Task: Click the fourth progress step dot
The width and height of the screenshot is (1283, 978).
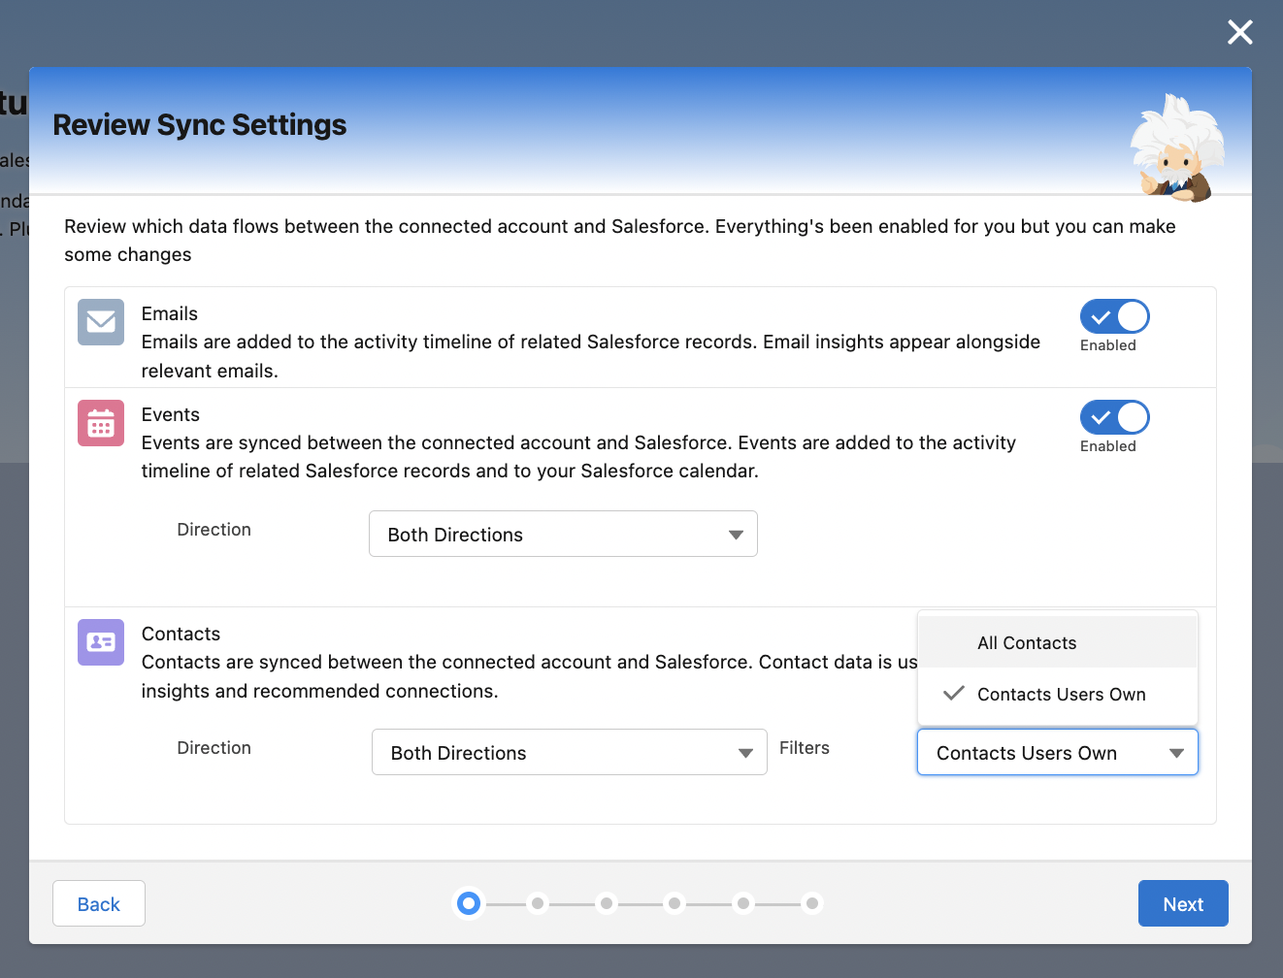Action: click(x=674, y=903)
